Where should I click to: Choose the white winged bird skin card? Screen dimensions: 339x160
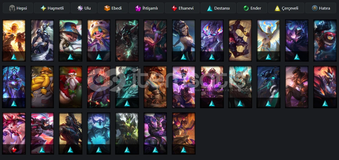269,40
